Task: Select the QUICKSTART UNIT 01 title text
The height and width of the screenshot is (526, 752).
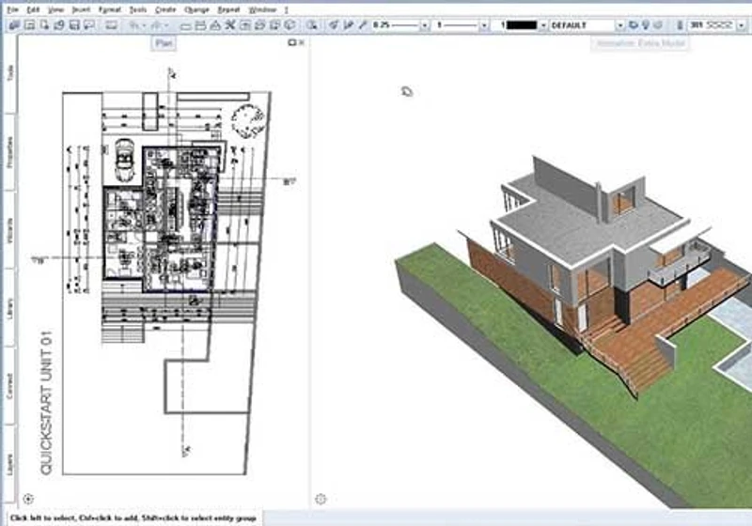Action: point(46,402)
